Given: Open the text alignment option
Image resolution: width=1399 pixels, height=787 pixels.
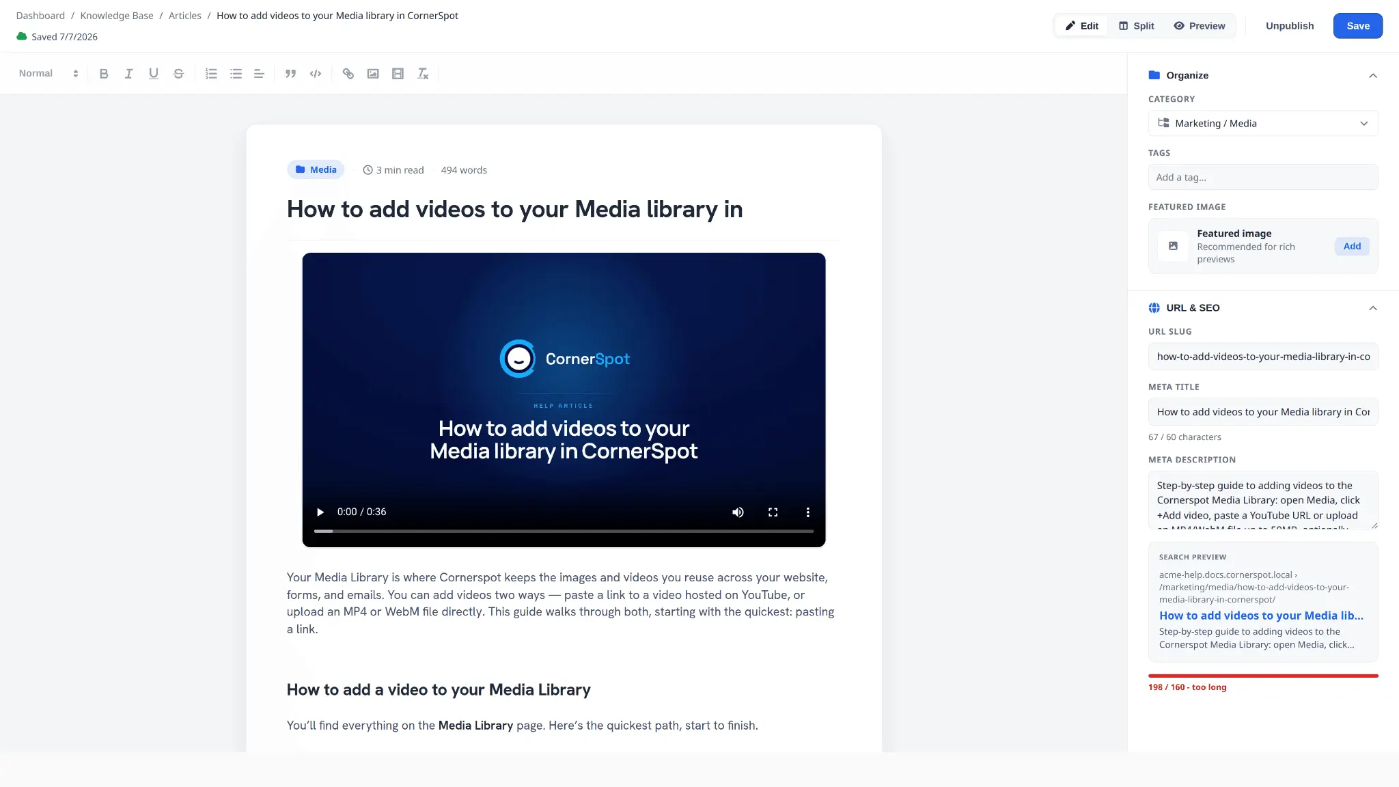Looking at the screenshot, I should click(x=259, y=74).
